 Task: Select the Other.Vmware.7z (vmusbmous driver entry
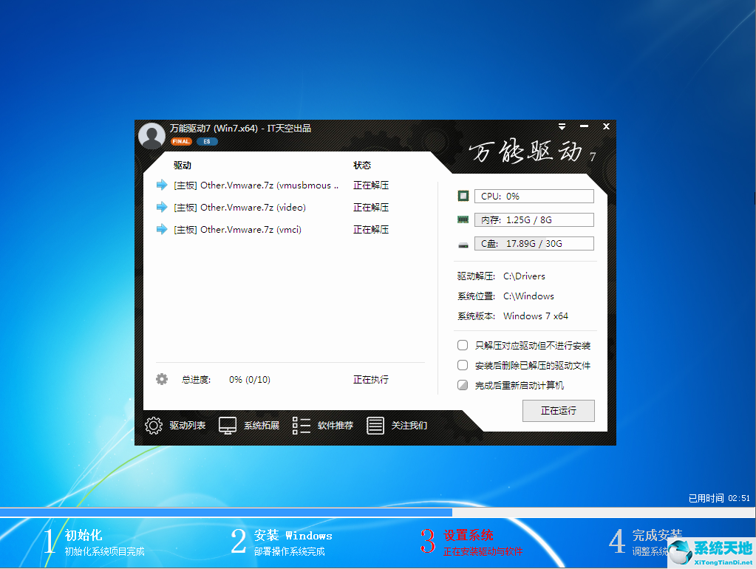256,185
